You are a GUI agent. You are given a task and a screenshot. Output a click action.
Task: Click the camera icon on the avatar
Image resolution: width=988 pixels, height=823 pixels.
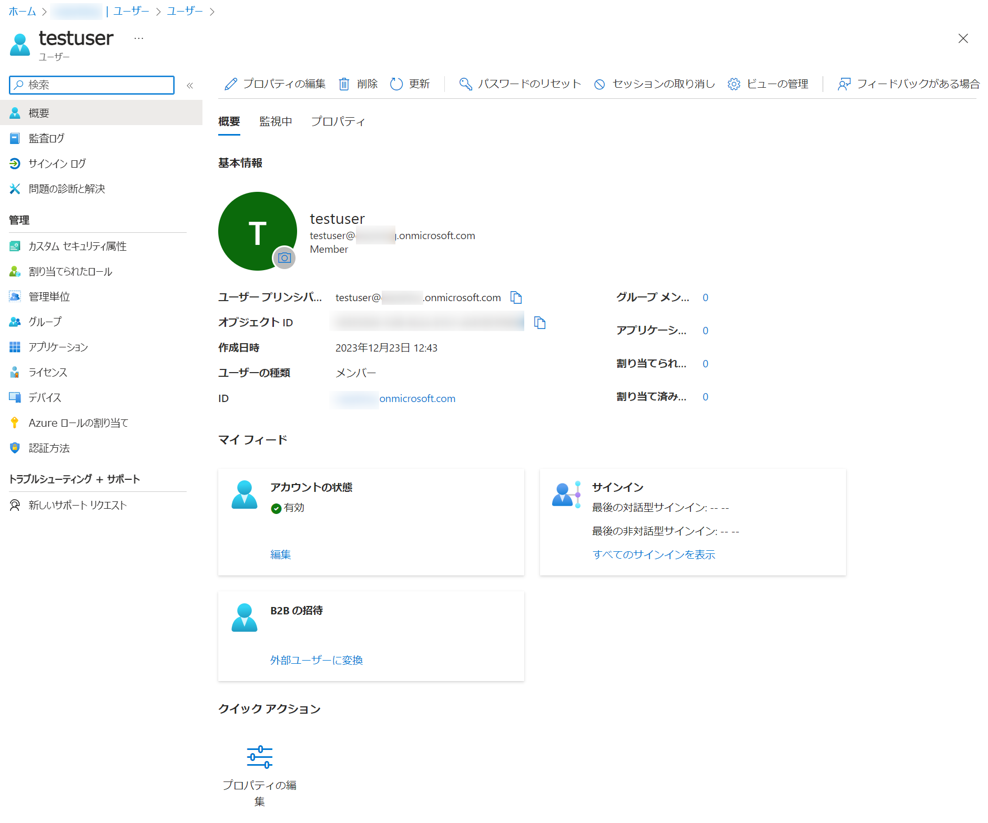[x=284, y=258]
